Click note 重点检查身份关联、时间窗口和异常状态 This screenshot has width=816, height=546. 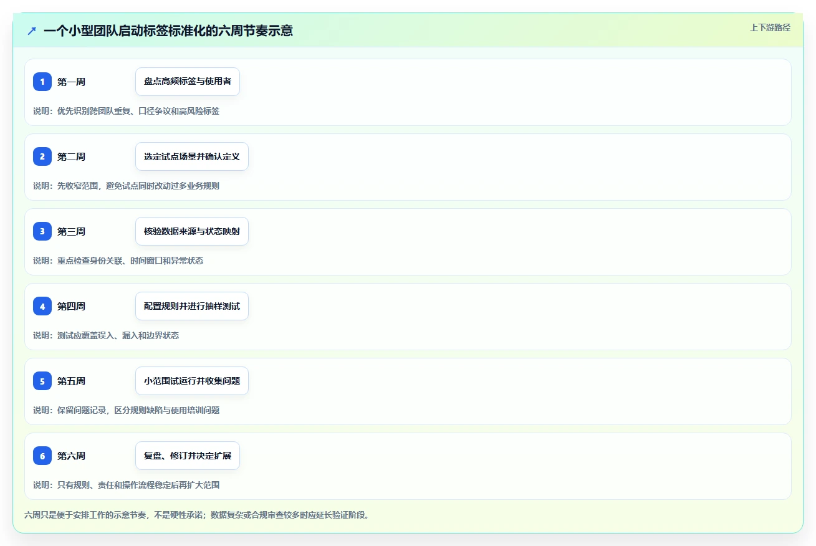(130, 261)
